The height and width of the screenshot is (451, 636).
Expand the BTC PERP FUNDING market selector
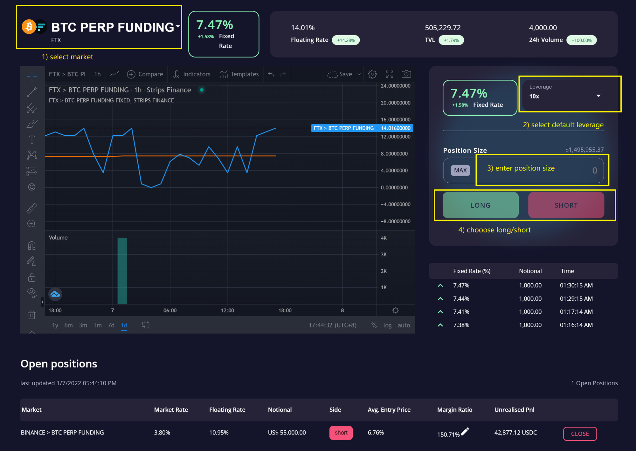pos(177,26)
